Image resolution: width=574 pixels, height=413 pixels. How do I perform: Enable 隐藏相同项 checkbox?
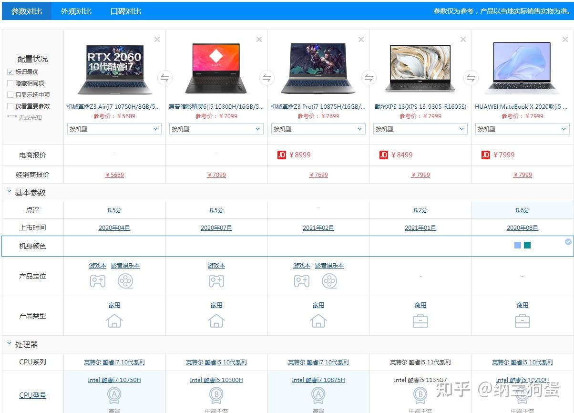(10, 83)
